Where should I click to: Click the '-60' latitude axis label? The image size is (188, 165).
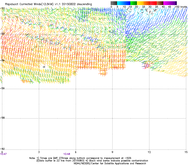2,149
